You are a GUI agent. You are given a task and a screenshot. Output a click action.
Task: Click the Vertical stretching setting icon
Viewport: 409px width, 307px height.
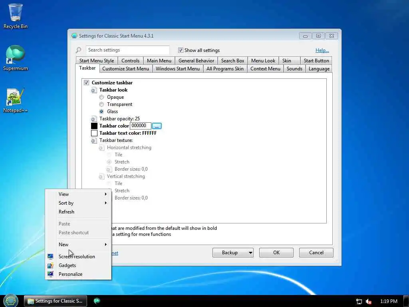click(101, 176)
